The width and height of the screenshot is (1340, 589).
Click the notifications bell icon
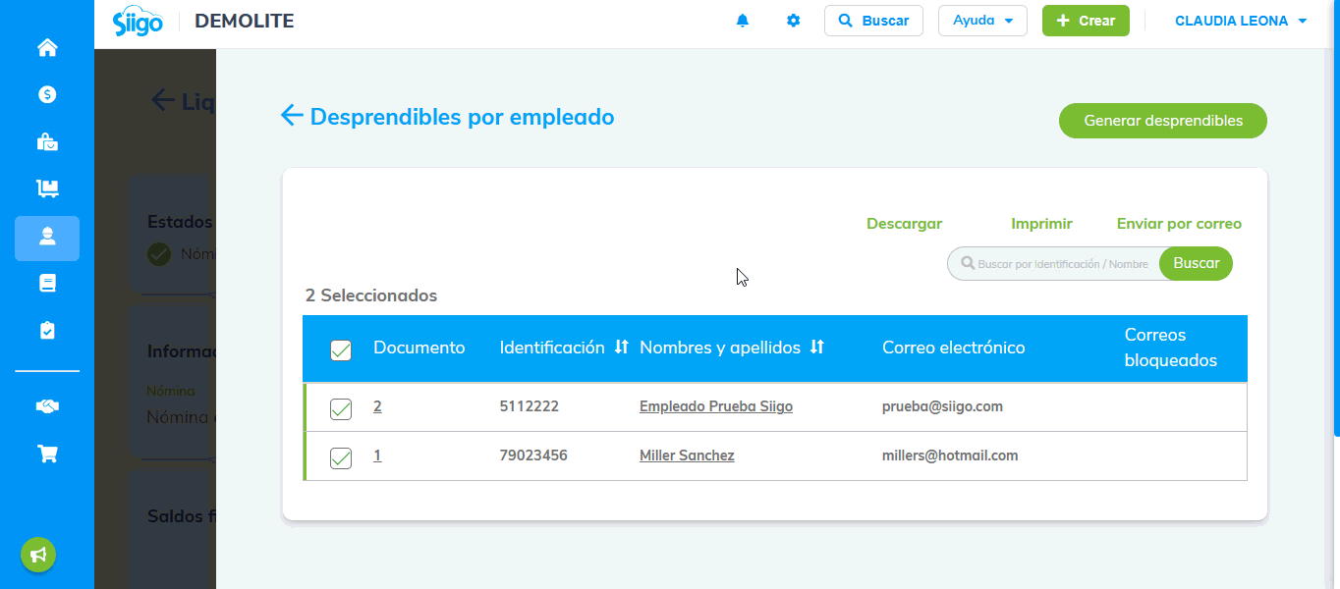[x=743, y=21]
